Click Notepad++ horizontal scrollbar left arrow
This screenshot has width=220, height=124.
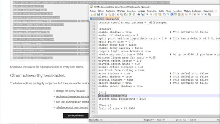point(91,116)
